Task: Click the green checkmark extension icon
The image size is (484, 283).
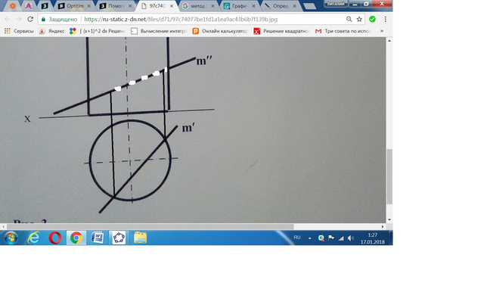Action: (372, 19)
